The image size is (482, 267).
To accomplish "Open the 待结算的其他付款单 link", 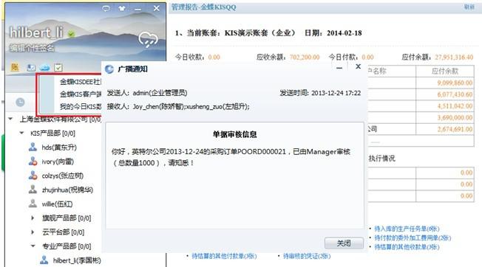I will 224,256.
